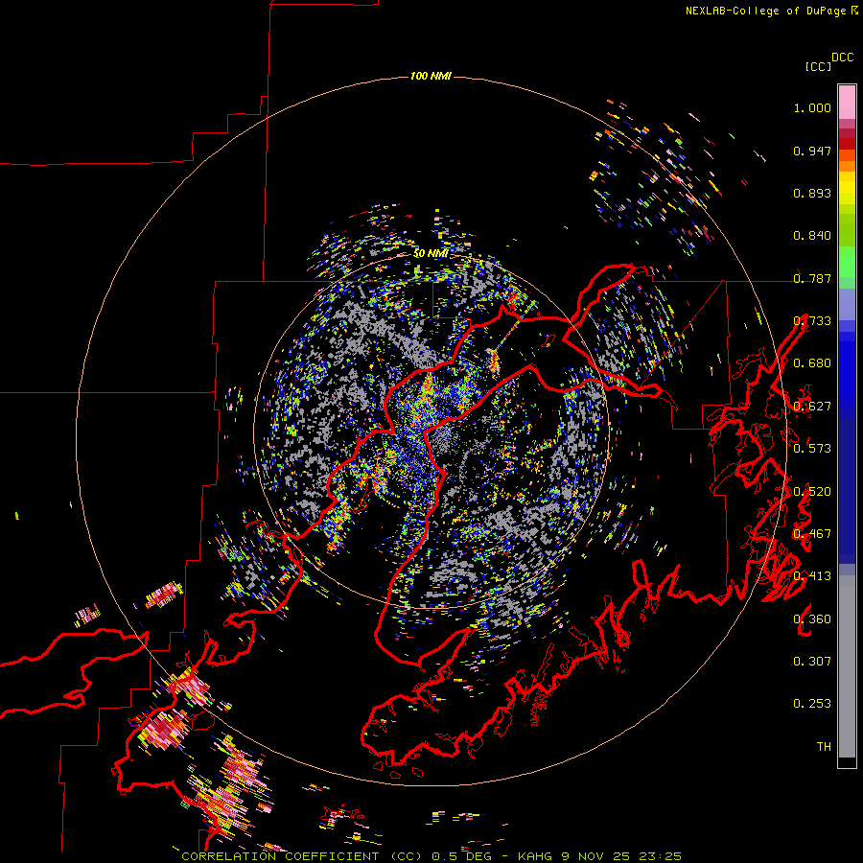Click the 0.787 scale value
Image resolution: width=863 pixels, height=863 pixels.
coord(812,278)
